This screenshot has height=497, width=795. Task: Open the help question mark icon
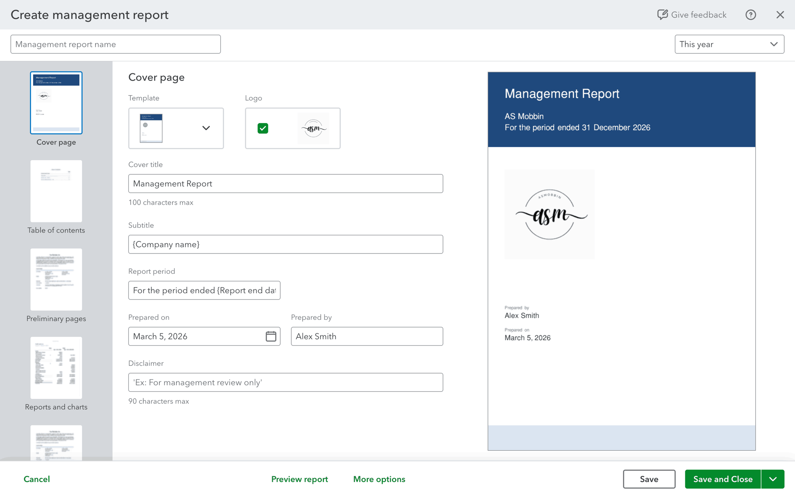[751, 15]
